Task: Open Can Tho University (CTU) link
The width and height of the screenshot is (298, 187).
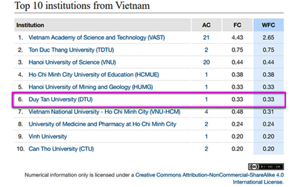Action: 61,149
